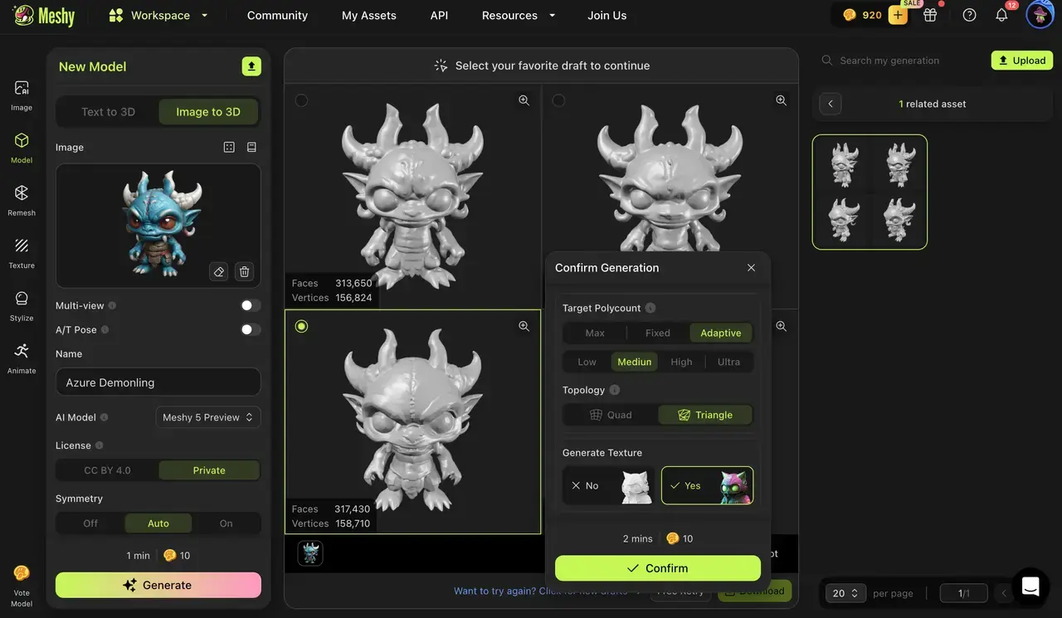Confirm the generation

tap(657, 568)
